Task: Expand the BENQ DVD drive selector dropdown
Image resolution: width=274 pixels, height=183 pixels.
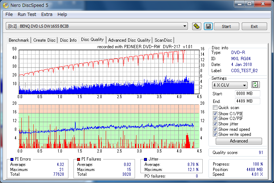Action: point(185,26)
